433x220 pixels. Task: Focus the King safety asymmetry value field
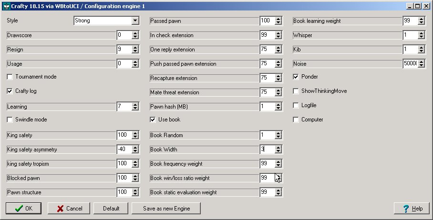(124, 150)
